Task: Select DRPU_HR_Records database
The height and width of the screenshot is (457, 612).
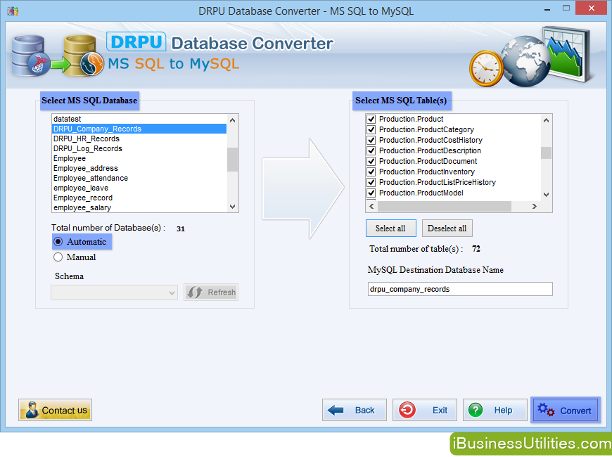Action: coord(139,139)
